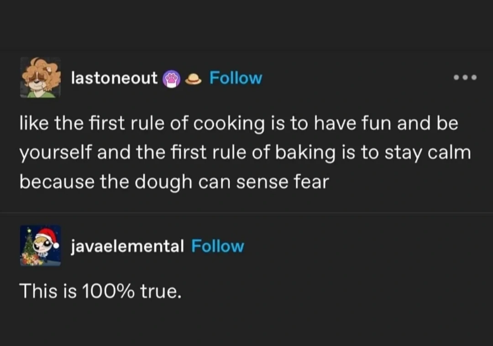Click the line starting "yourself and the first"
Viewport: 493px width, 346px height.
click(245, 153)
